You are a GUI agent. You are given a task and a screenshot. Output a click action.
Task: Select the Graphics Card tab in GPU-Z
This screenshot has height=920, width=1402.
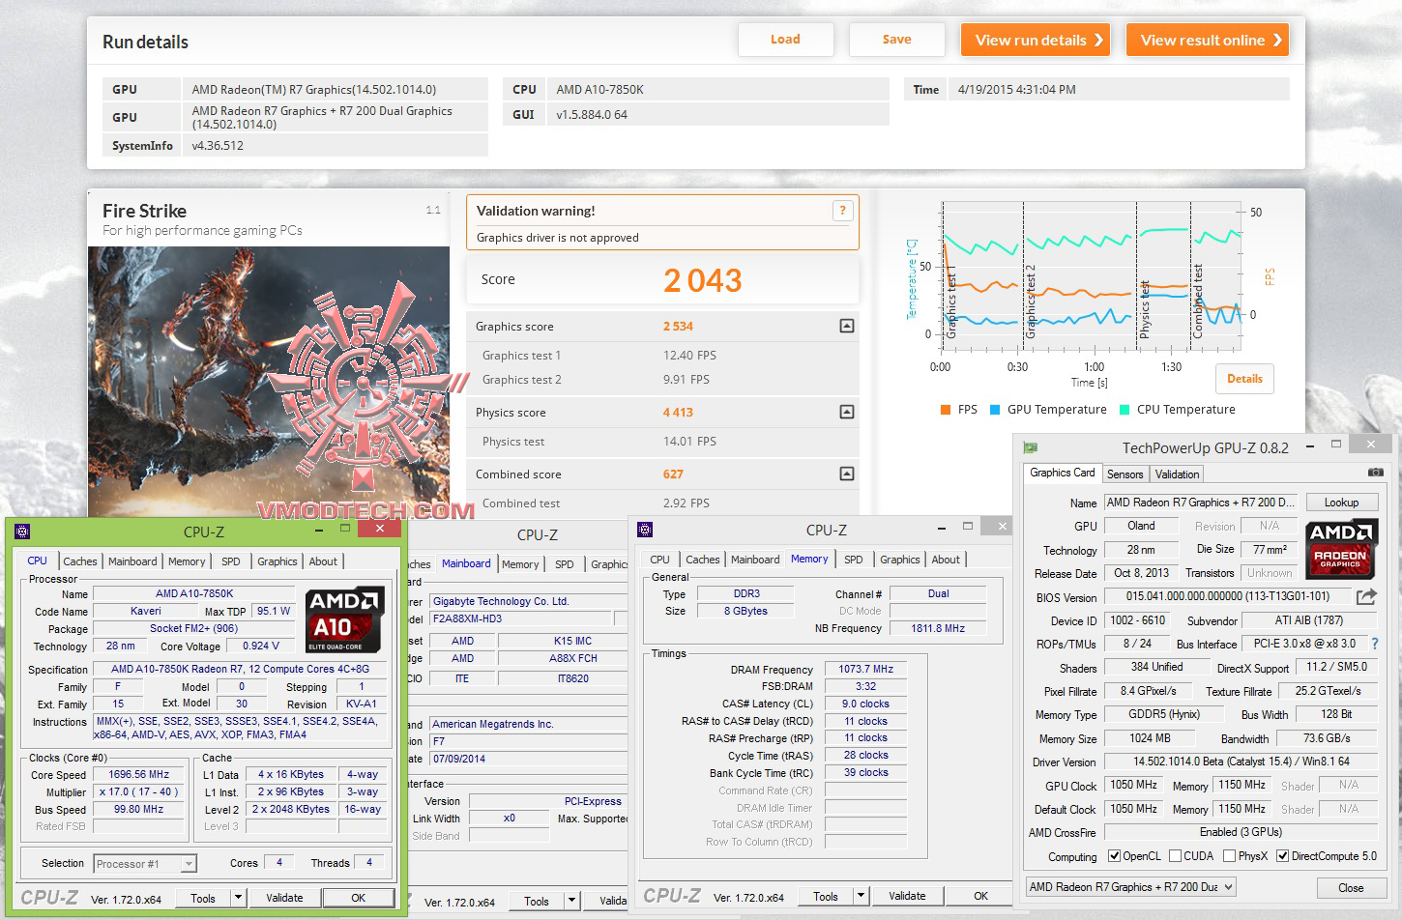1063,473
